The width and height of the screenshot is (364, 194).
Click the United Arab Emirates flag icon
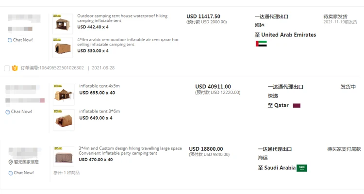coord(261,44)
